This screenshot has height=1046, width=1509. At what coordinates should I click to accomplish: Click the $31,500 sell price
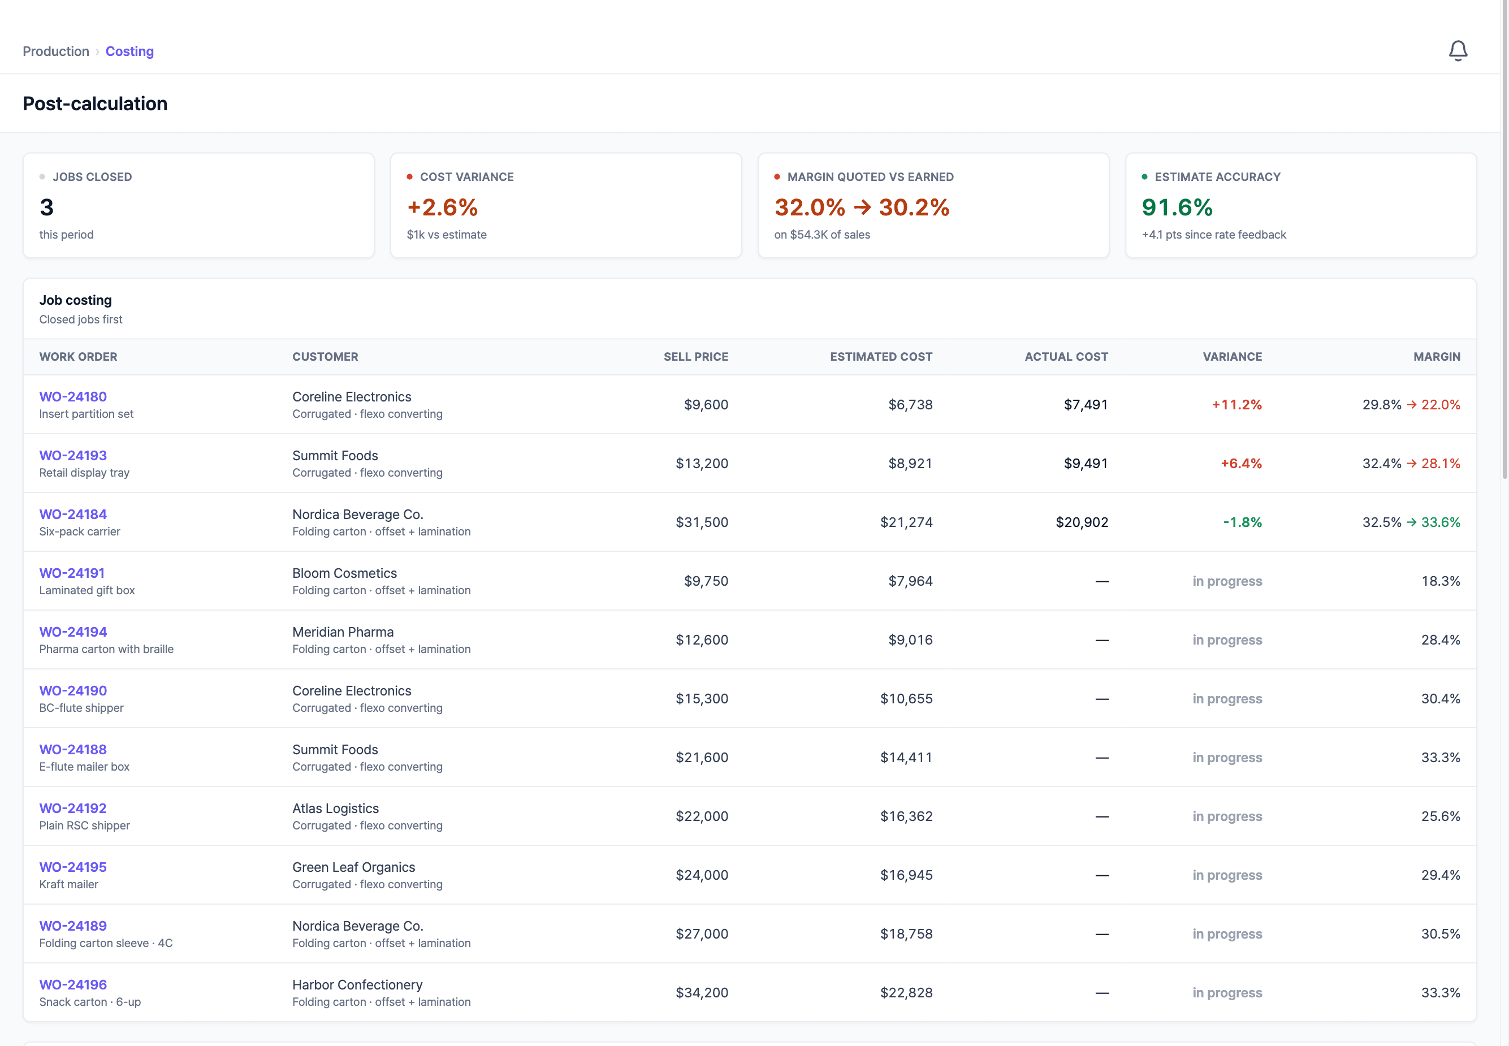point(702,522)
